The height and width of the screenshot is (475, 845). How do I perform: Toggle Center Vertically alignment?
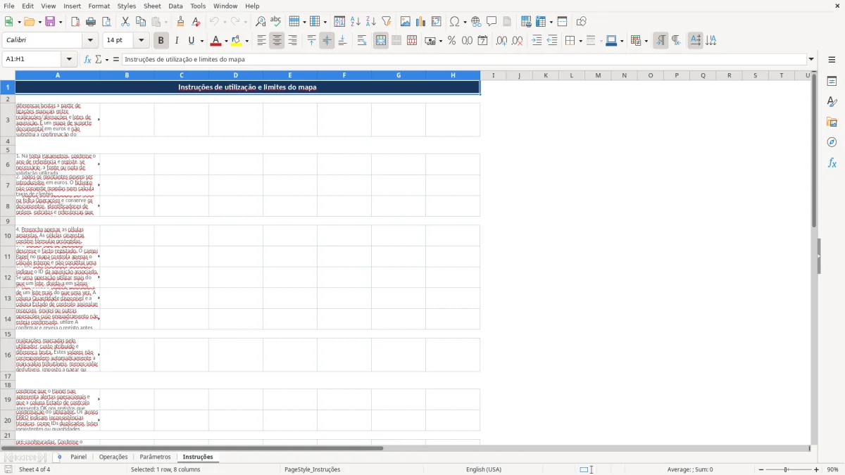pos(327,41)
